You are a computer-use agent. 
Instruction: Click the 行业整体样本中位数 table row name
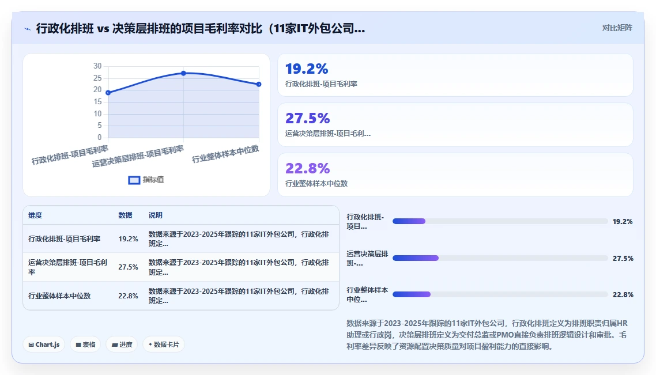(x=59, y=296)
